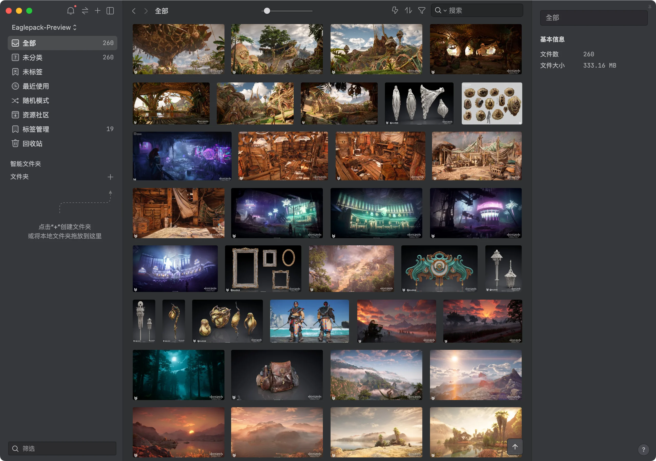Open the sort order arrows icon
This screenshot has width=656, height=461.
click(408, 11)
